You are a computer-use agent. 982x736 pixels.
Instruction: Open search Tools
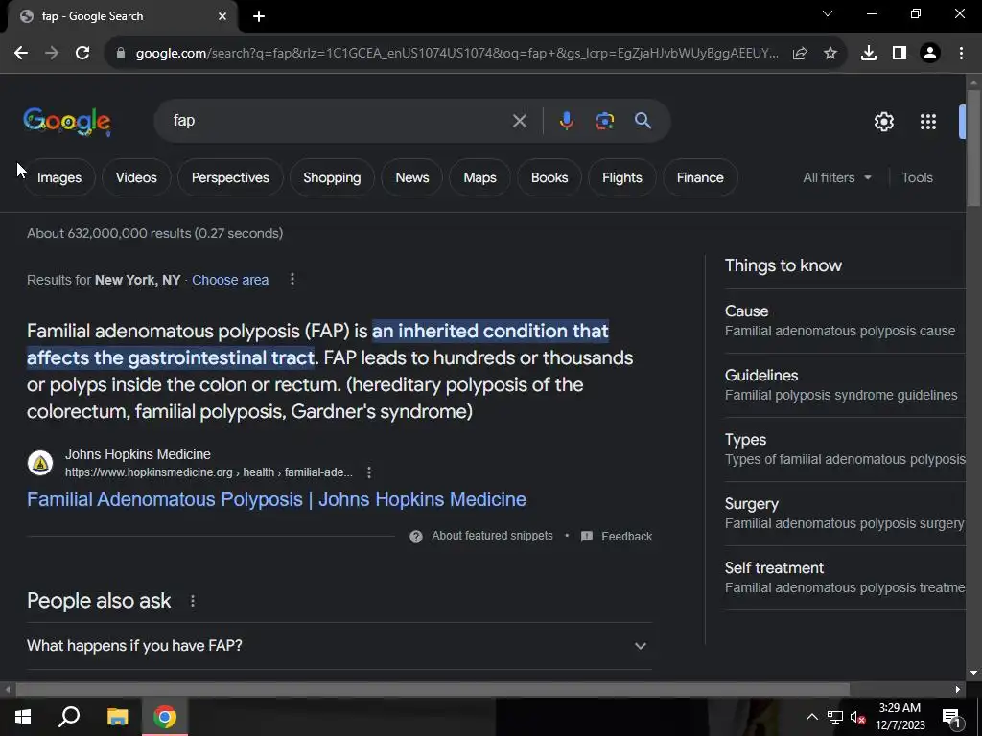(917, 177)
